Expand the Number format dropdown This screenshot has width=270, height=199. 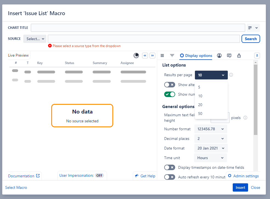click(211, 129)
